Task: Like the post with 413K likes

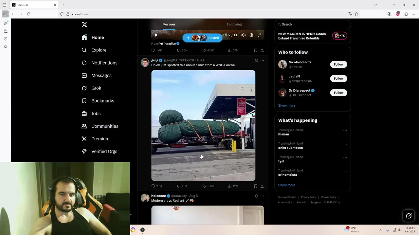Action: coord(208,51)
